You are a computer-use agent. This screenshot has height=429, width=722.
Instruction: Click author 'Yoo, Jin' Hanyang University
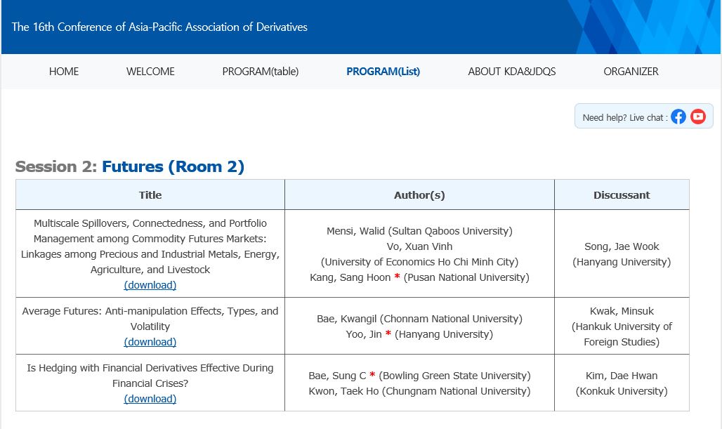(x=419, y=334)
